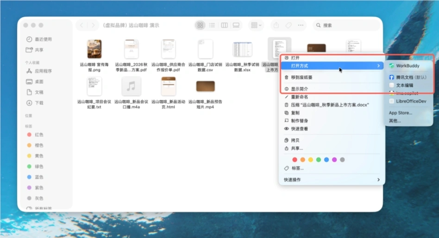Go forward using the Finder forward arrow
This screenshot has height=238, width=439.
(x=93, y=25)
